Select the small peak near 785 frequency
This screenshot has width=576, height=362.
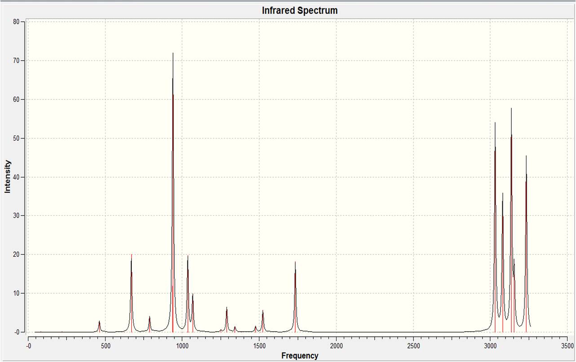click(150, 324)
